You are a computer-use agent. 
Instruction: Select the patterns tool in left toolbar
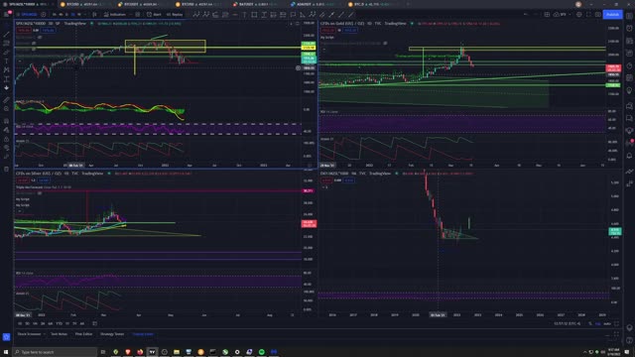[6, 70]
